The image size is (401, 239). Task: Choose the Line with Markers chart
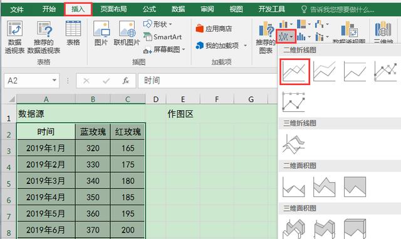(x=385, y=71)
